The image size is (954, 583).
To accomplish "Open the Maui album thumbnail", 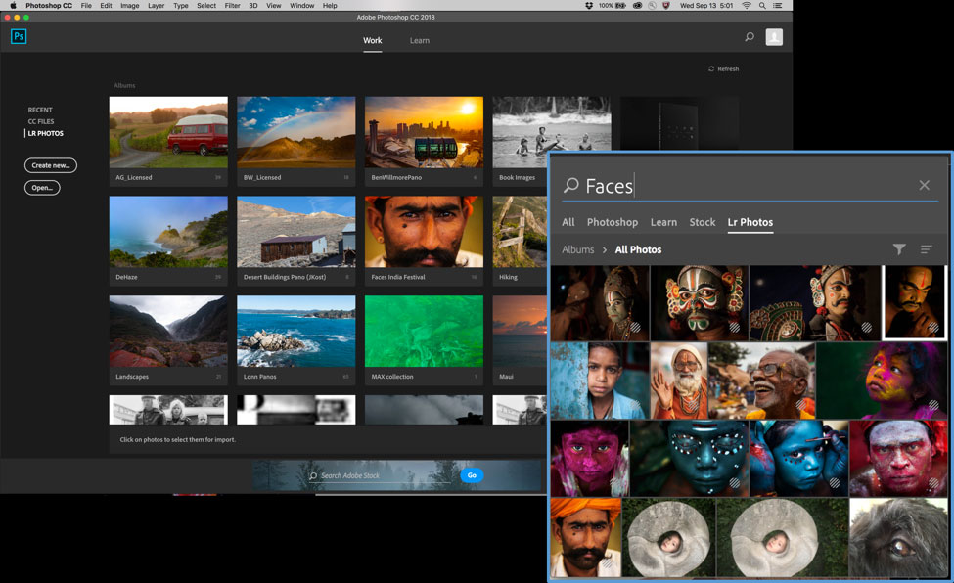I will pos(520,331).
